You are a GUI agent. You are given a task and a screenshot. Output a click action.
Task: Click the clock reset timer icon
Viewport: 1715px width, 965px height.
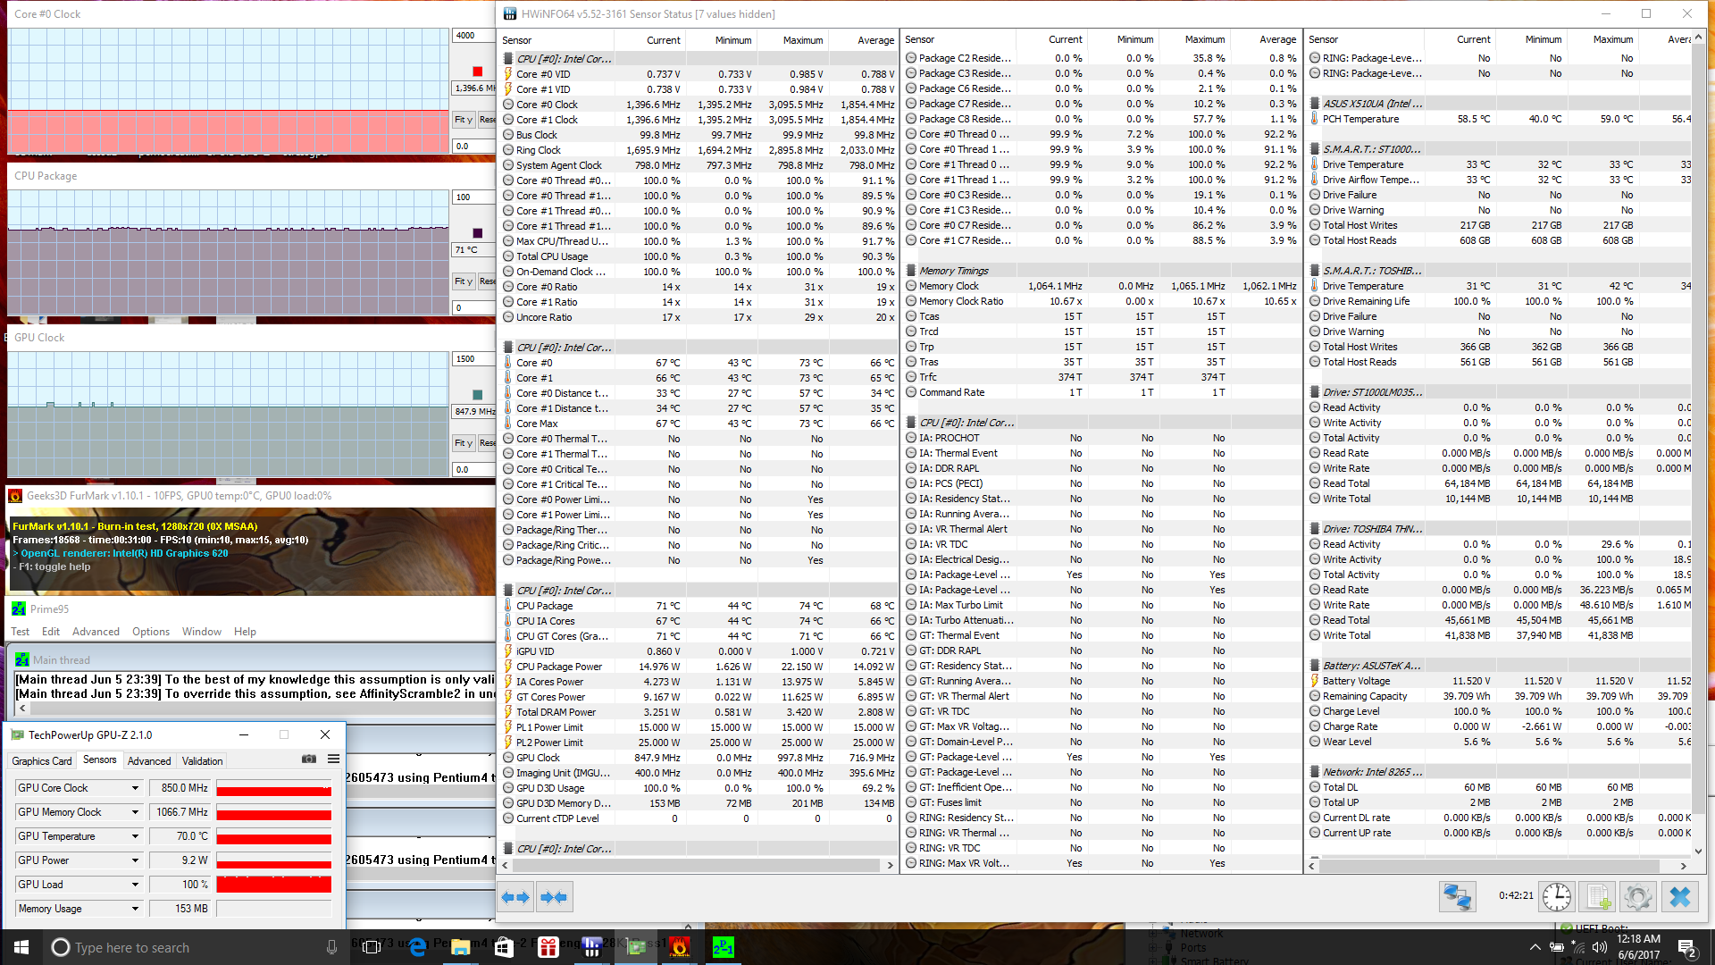pyautogui.click(x=1556, y=896)
